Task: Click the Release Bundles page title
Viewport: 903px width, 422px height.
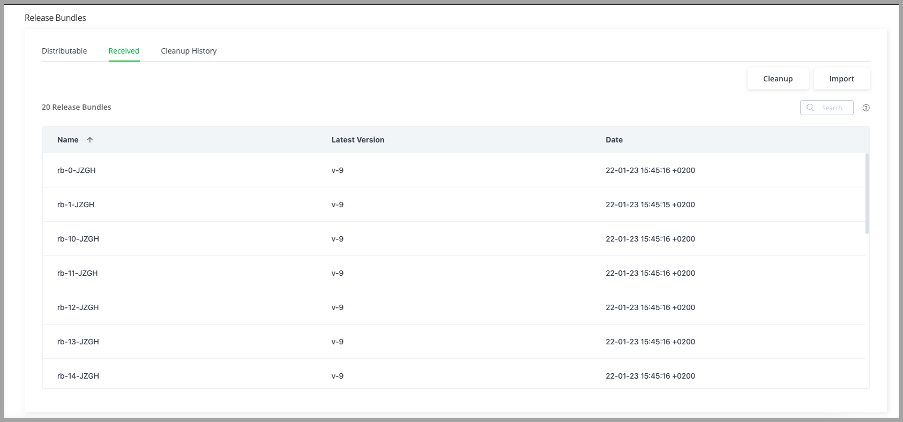Action: pyautogui.click(x=55, y=18)
